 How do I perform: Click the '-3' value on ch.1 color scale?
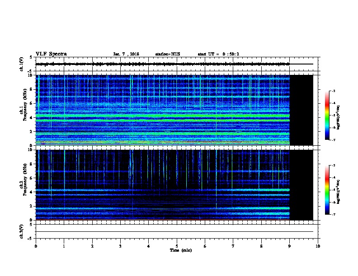(x=333, y=91)
